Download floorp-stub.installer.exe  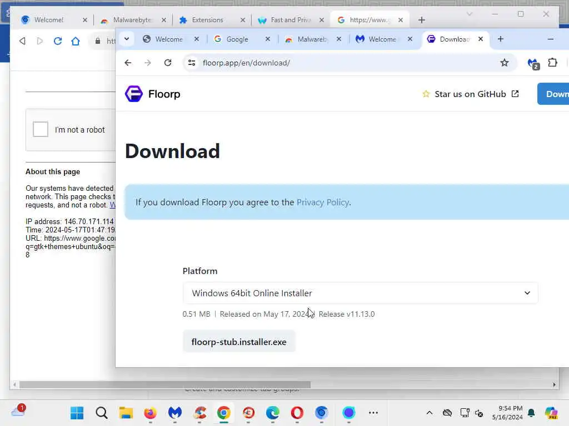[239, 342]
